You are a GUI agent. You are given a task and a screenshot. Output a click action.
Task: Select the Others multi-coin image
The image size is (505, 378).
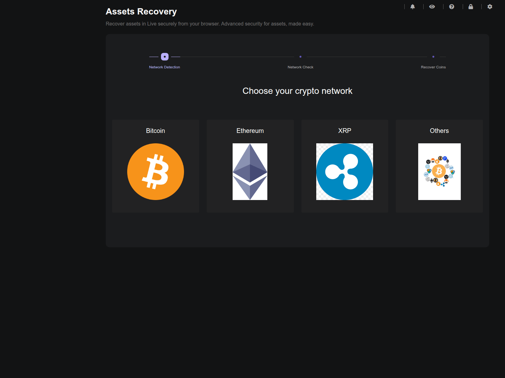[439, 172]
